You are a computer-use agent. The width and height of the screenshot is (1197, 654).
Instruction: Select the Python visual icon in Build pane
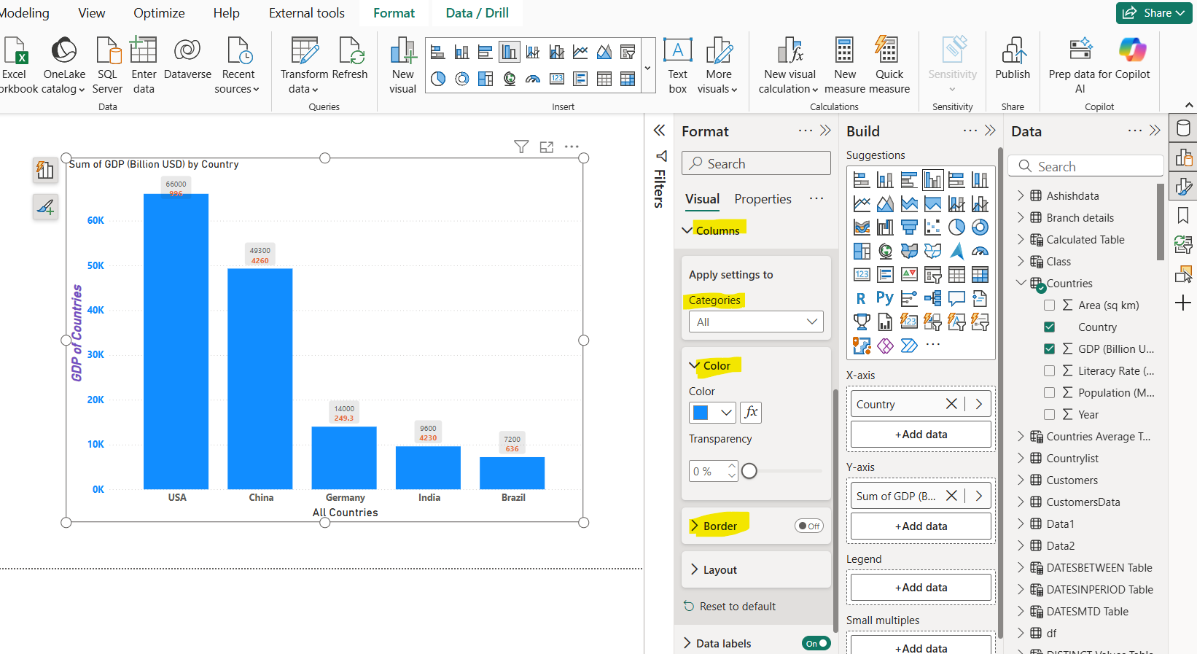pos(885,298)
